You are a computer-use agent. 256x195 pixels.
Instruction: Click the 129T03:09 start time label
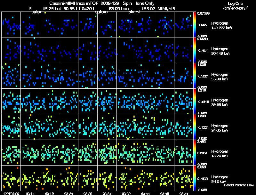point(10,193)
